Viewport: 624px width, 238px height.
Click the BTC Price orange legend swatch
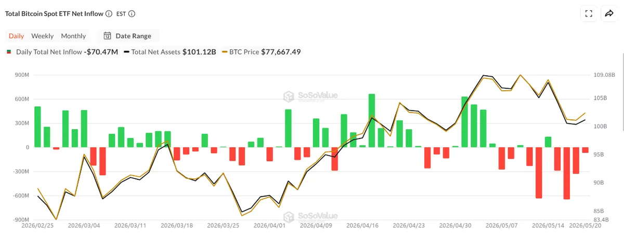[x=224, y=52]
